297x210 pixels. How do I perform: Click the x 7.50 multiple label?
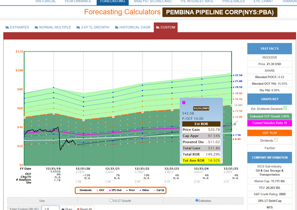237,135
